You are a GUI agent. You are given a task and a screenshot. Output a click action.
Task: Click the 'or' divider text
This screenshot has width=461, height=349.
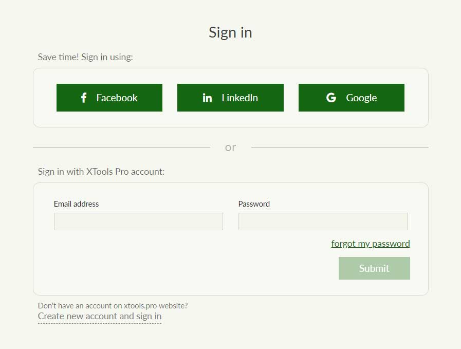click(230, 148)
